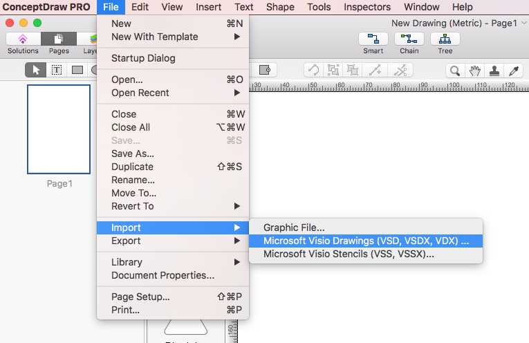Choose Print...
The height and width of the screenshot is (343, 529).
click(x=173, y=310)
